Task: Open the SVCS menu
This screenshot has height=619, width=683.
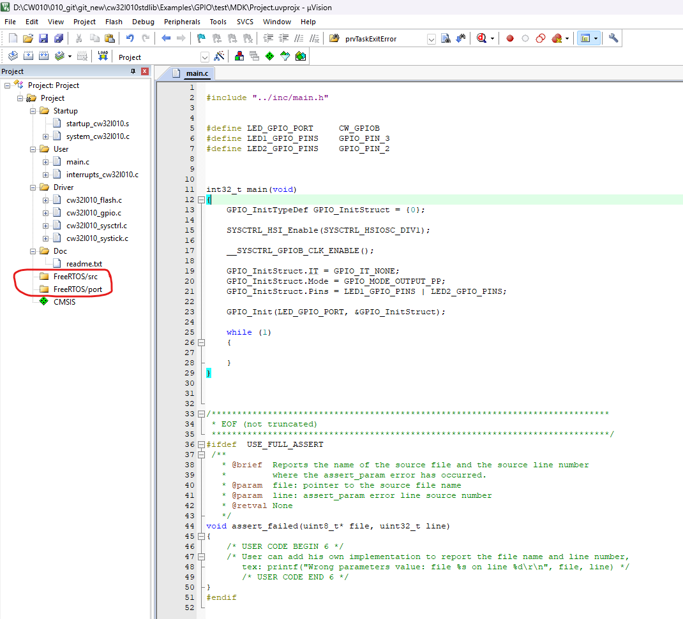Action: 245,22
